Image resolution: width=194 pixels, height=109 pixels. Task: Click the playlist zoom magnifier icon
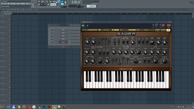pos(22,9)
